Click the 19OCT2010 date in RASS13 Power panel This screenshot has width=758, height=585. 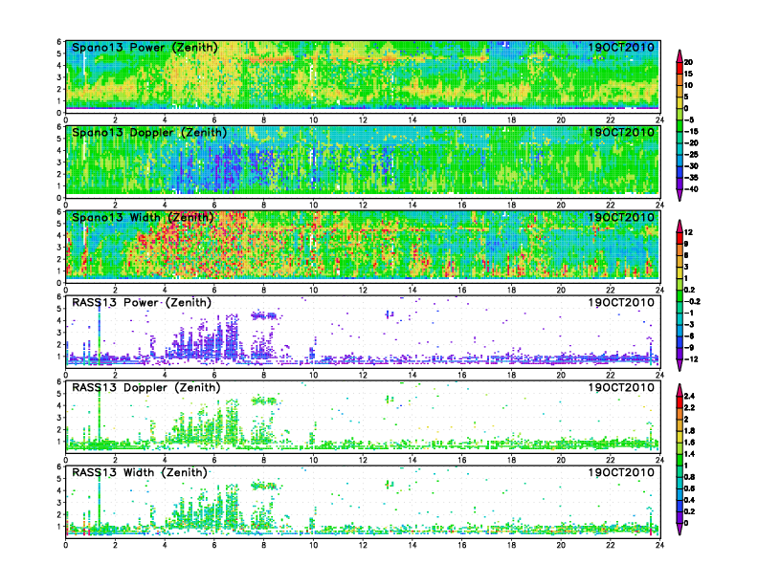[621, 302]
